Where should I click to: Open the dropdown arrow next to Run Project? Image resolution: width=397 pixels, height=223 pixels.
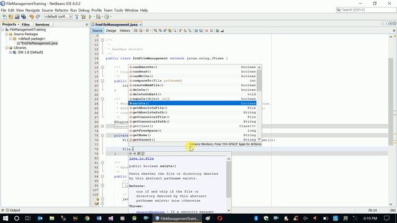coord(94,17)
